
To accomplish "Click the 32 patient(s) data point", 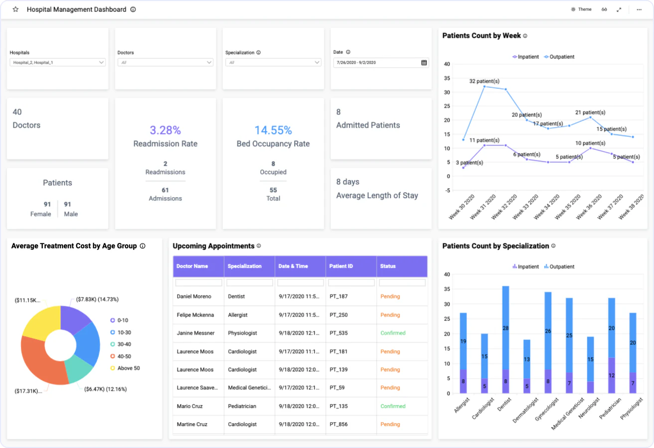I will coord(484,87).
